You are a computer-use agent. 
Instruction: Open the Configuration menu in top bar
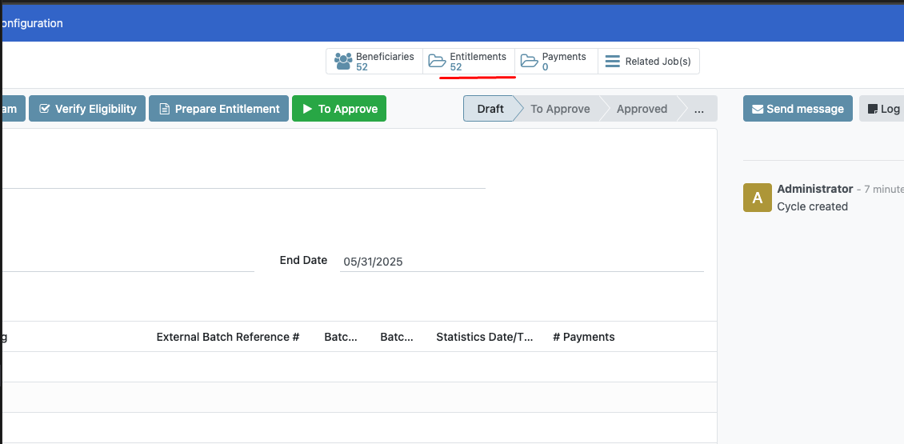(32, 23)
